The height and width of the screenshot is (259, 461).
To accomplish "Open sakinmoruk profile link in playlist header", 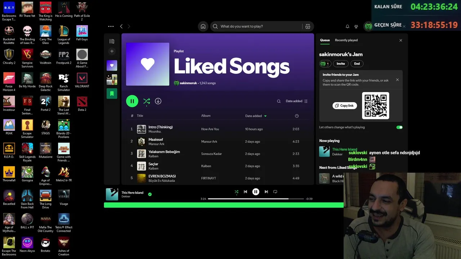I will coord(188,83).
